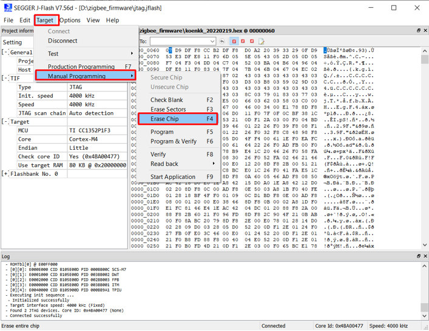429x331 pixels.
Task: Click hex address row 0000_01C0
Action: (x=145, y=189)
